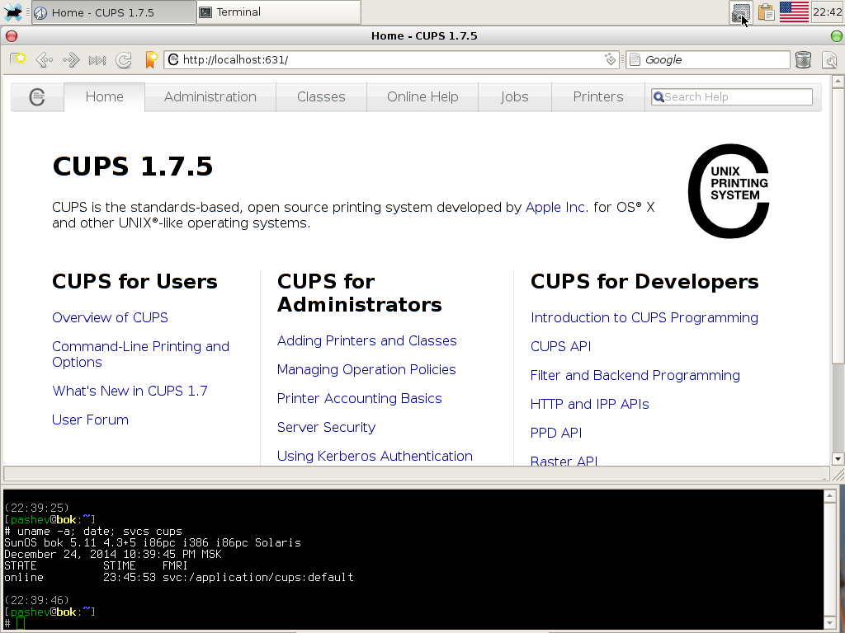This screenshot has height=633, width=845.
Task: Open Using Kerberos Authentication link
Action: (375, 456)
